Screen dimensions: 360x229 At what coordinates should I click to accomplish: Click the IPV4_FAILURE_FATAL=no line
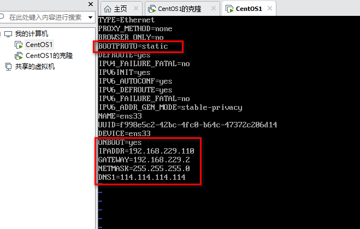[144, 63]
